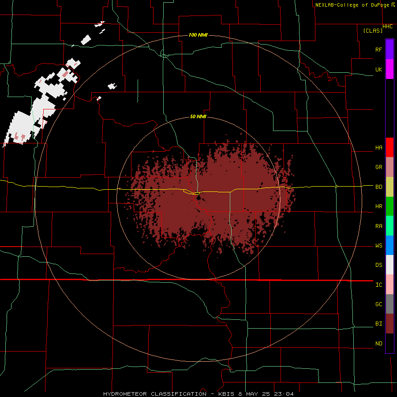Click the BI dark red legend swatch
Image resolution: width=397 pixels, height=397 pixels.
[390, 324]
